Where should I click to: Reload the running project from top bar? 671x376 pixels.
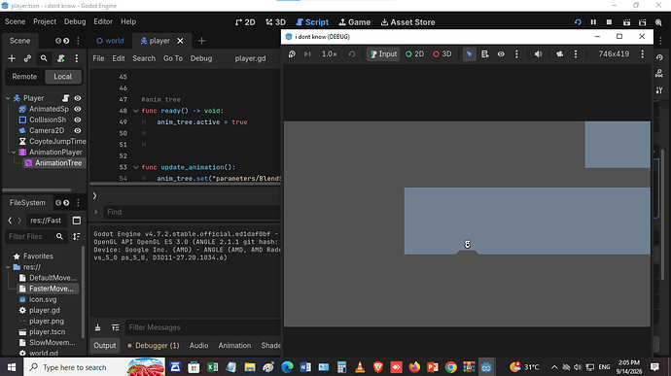578,22
